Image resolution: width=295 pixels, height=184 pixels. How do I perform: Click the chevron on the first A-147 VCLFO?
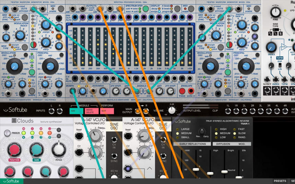click(x=100, y=168)
